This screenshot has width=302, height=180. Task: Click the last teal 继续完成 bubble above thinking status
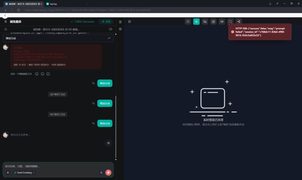(x=105, y=123)
